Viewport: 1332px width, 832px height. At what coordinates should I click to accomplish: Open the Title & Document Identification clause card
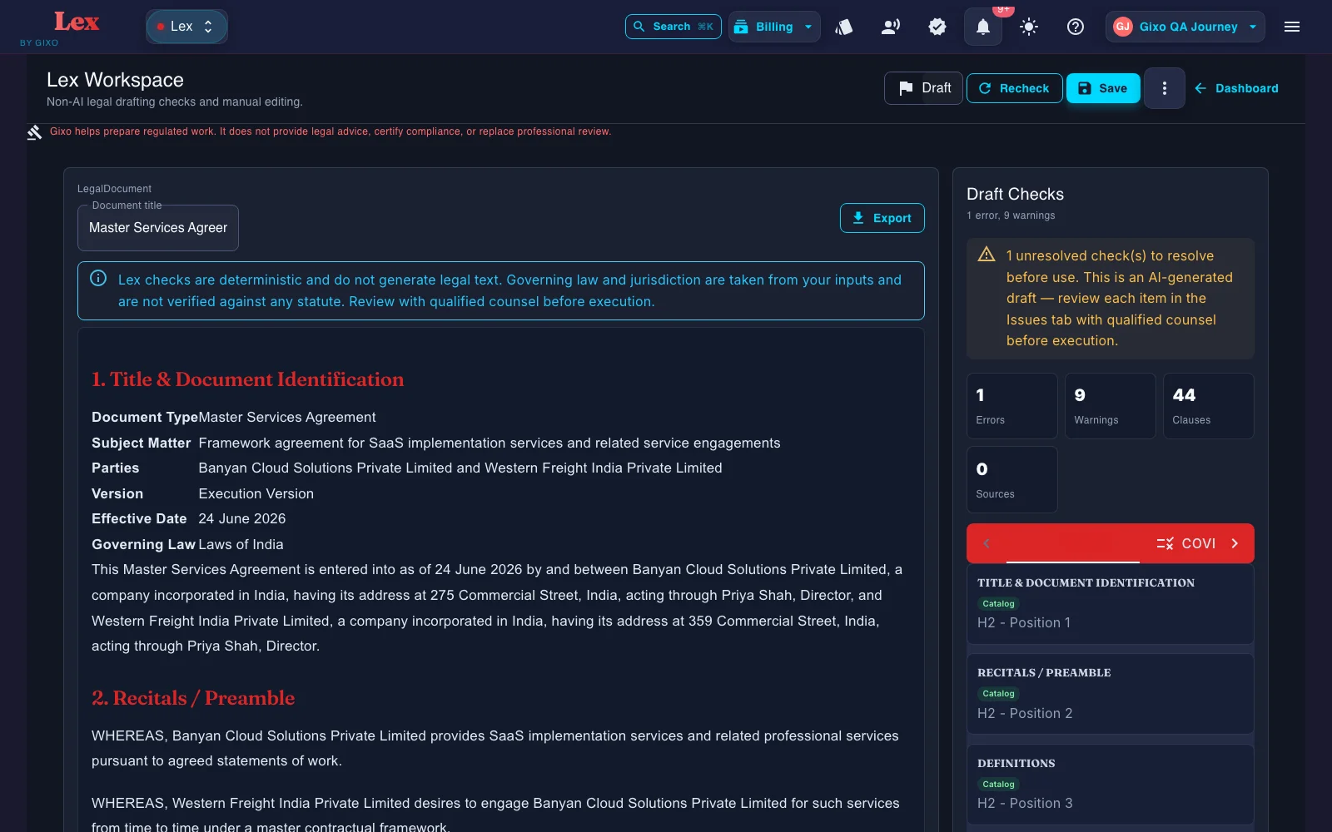[x=1111, y=604]
